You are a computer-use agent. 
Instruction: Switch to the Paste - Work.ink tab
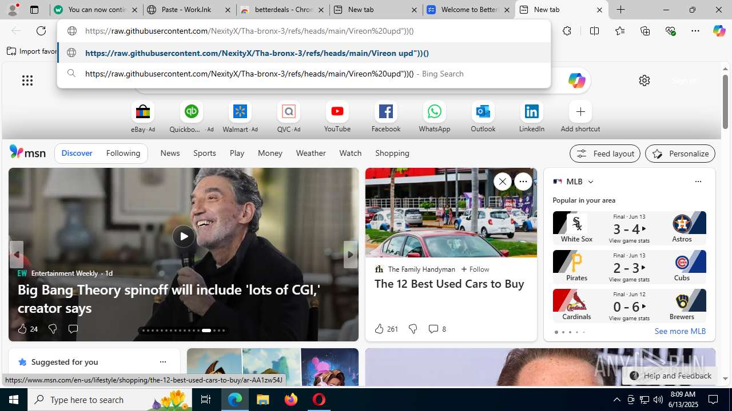coord(189,10)
